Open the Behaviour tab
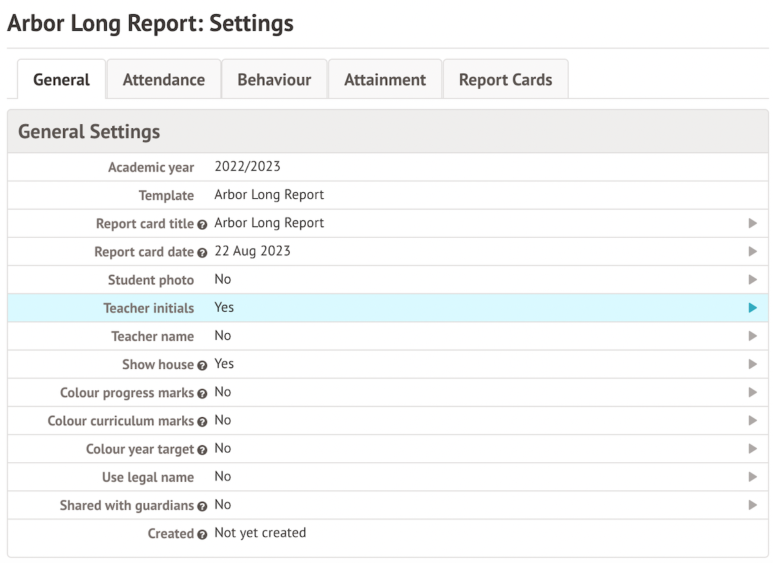773x563 pixels. (x=274, y=80)
